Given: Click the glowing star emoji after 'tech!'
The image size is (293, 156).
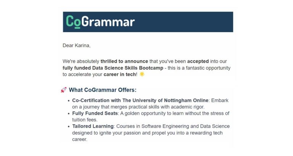Looking at the screenshot, I should 142,74.
